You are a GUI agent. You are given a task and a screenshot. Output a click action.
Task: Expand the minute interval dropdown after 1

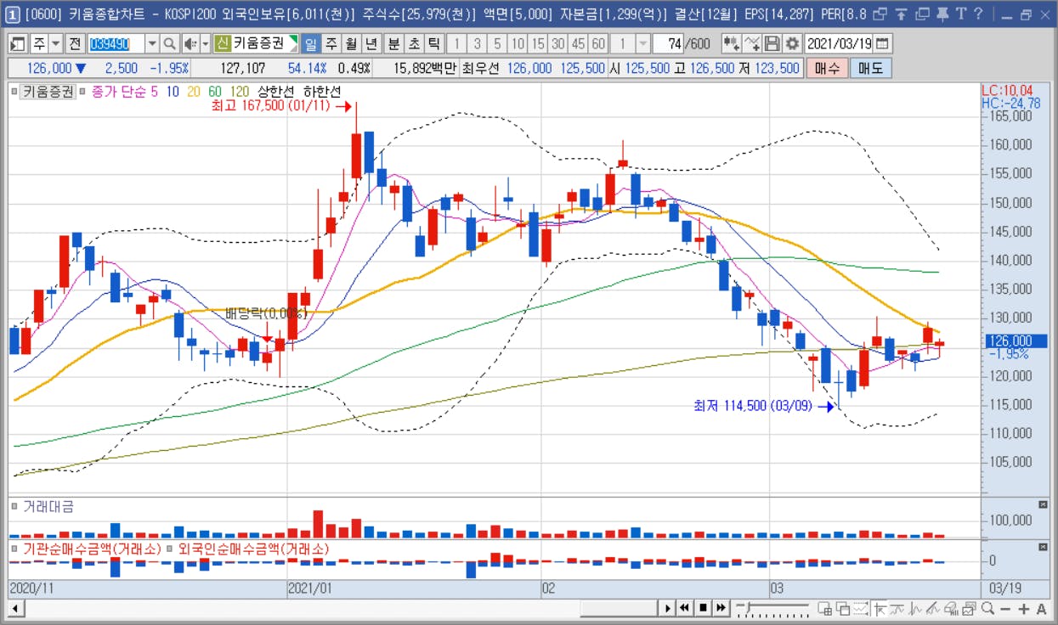tap(642, 43)
